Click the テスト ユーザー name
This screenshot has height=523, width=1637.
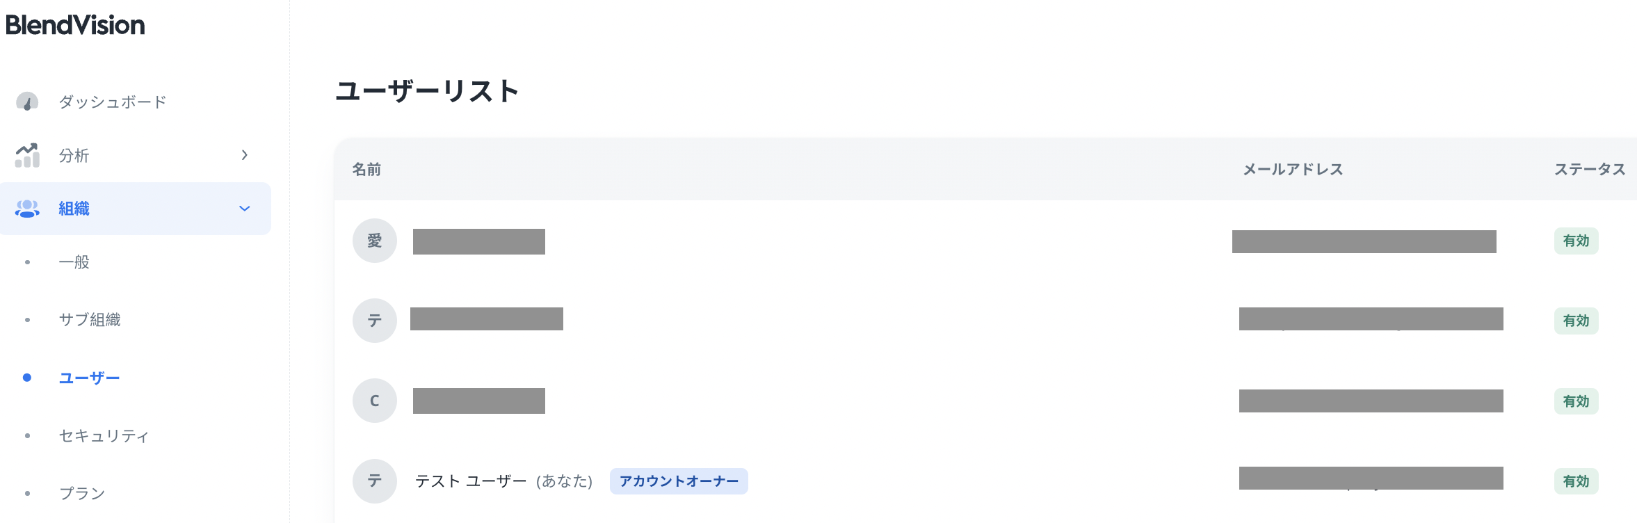click(x=471, y=481)
